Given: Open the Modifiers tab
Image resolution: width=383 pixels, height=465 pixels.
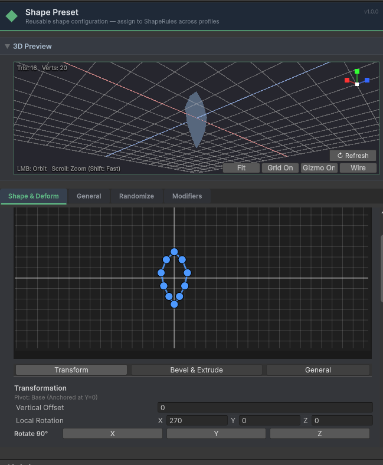Looking at the screenshot, I should (x=186, y=196).
